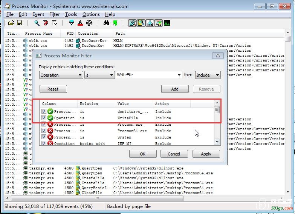Toggle checkbox of the System Exclude filter
295x214 pixels.
(44, 137)
